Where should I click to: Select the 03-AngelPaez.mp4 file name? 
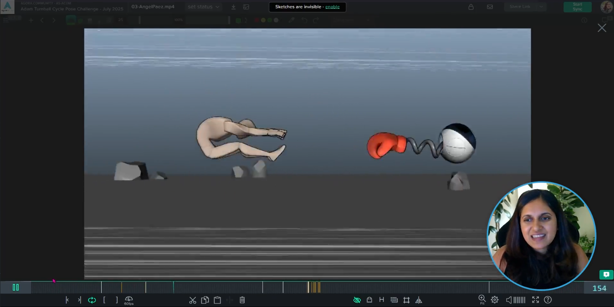(153, 7)
